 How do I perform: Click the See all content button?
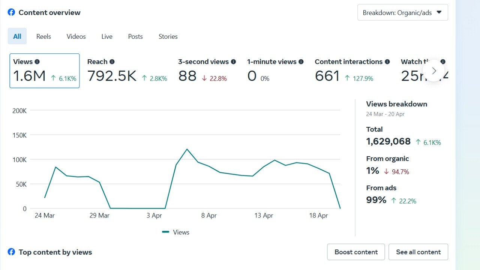(418, 252)
